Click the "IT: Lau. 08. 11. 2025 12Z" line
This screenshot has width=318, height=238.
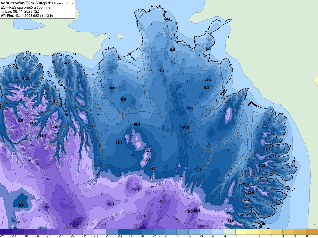coord(20,11)
